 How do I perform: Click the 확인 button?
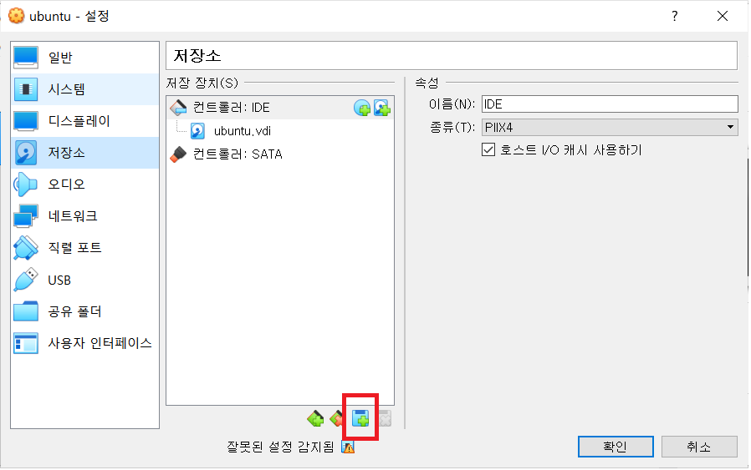pyautogui.click(x=616, y=447)
